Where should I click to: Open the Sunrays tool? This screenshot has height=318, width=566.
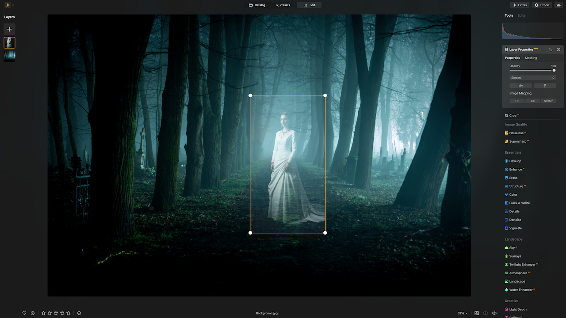point(513,256)
